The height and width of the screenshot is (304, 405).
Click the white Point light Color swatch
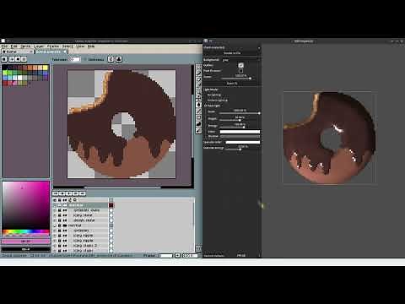pos(240,132)
